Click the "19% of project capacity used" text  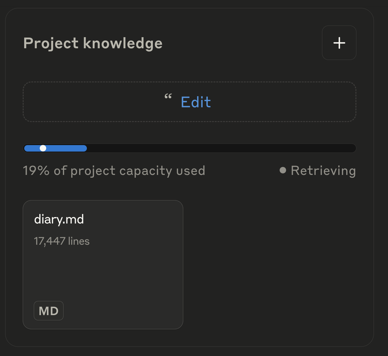[x=114, y=171]
